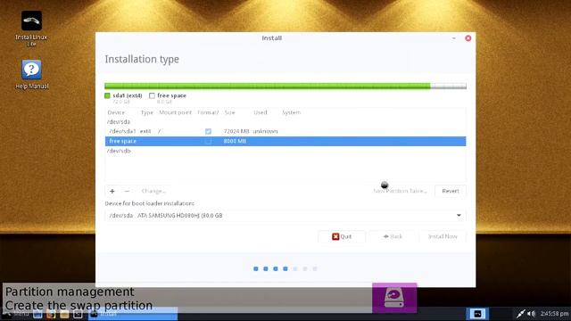The image size is (571, 321).
Task: Minimize the Install window
Action: [454, 38]
